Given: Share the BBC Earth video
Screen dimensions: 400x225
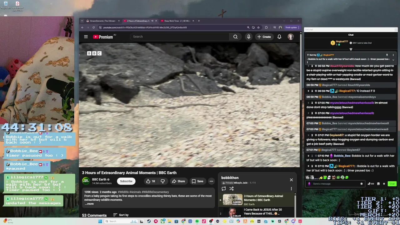Looking at the screenshot, I should pos(178,181).
